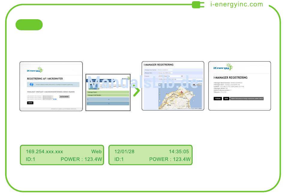
Task: Click the 'REGISTRERING AF I-MICROINVTER' heading
Action: (x=45, y=79)
